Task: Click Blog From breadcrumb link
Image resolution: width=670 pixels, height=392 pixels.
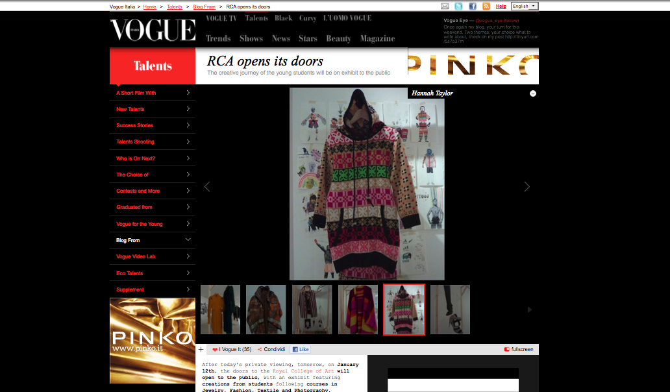Action: coord(205,7)
